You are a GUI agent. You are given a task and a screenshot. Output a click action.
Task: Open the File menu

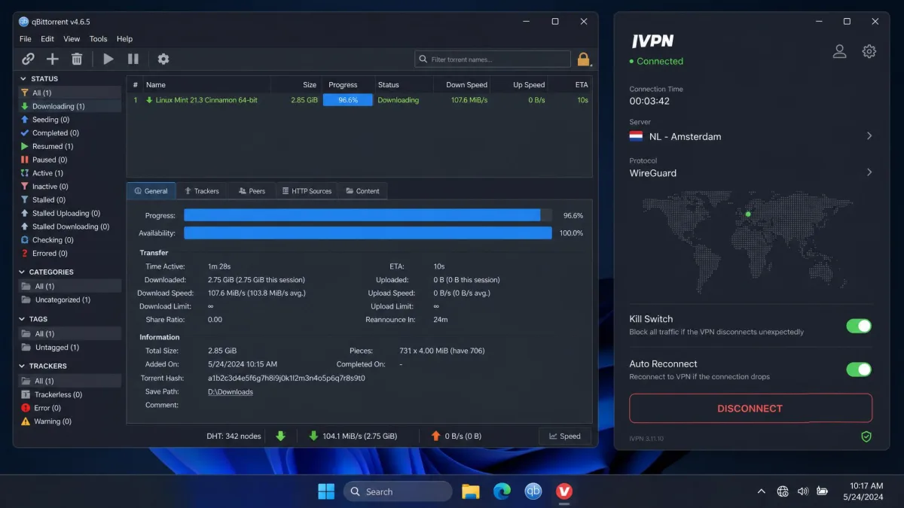coord(26,39)
